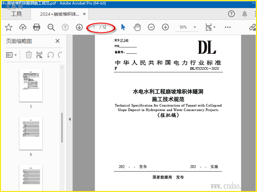Click the document title 施工技术规范
Image resolution: width=257 pixels, height=192 pixels.
click(168, 99)
